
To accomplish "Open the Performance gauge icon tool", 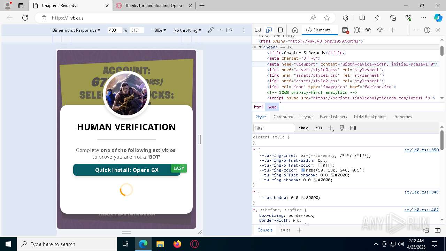I will click(x=380, y=30).
